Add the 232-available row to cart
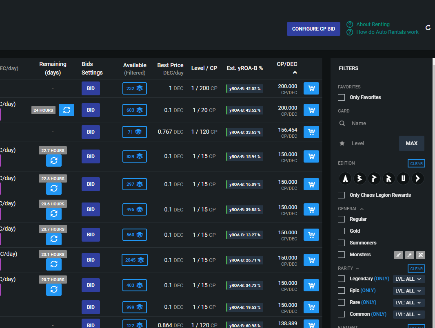This screenshot has width=435, height=328. point(311,88)
